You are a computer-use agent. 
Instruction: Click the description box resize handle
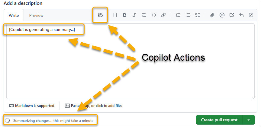coord(253,97)
